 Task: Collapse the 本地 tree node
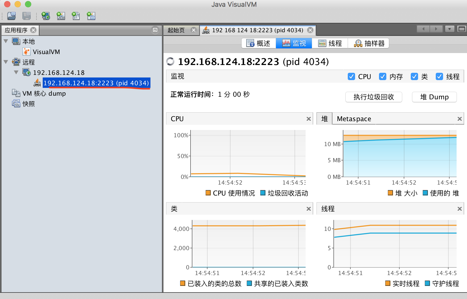point(5,41)
